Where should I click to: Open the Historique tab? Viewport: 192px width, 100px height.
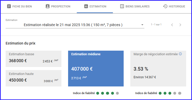pos(174,6)
